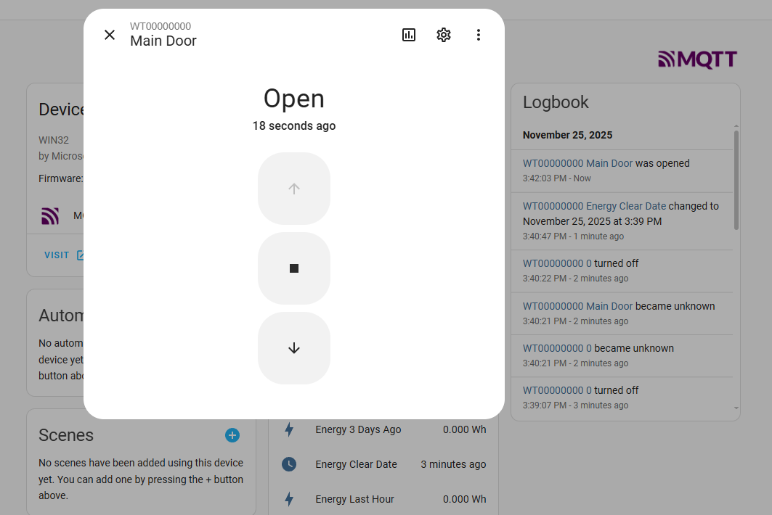
Task: Click the Energy 3 Days Ago row
Action: 383,429
